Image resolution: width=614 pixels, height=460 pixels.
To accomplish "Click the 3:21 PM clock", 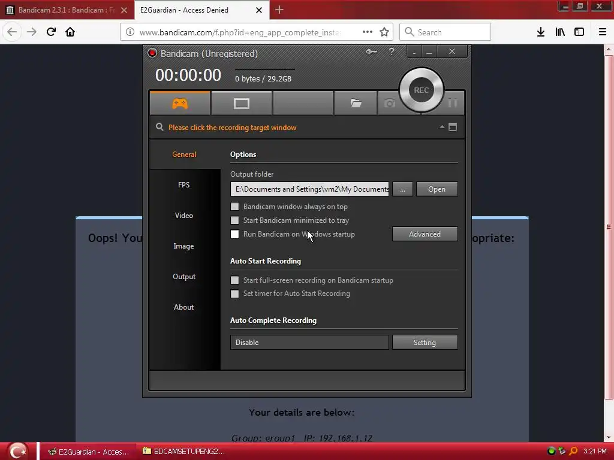I will pos(595,451).
